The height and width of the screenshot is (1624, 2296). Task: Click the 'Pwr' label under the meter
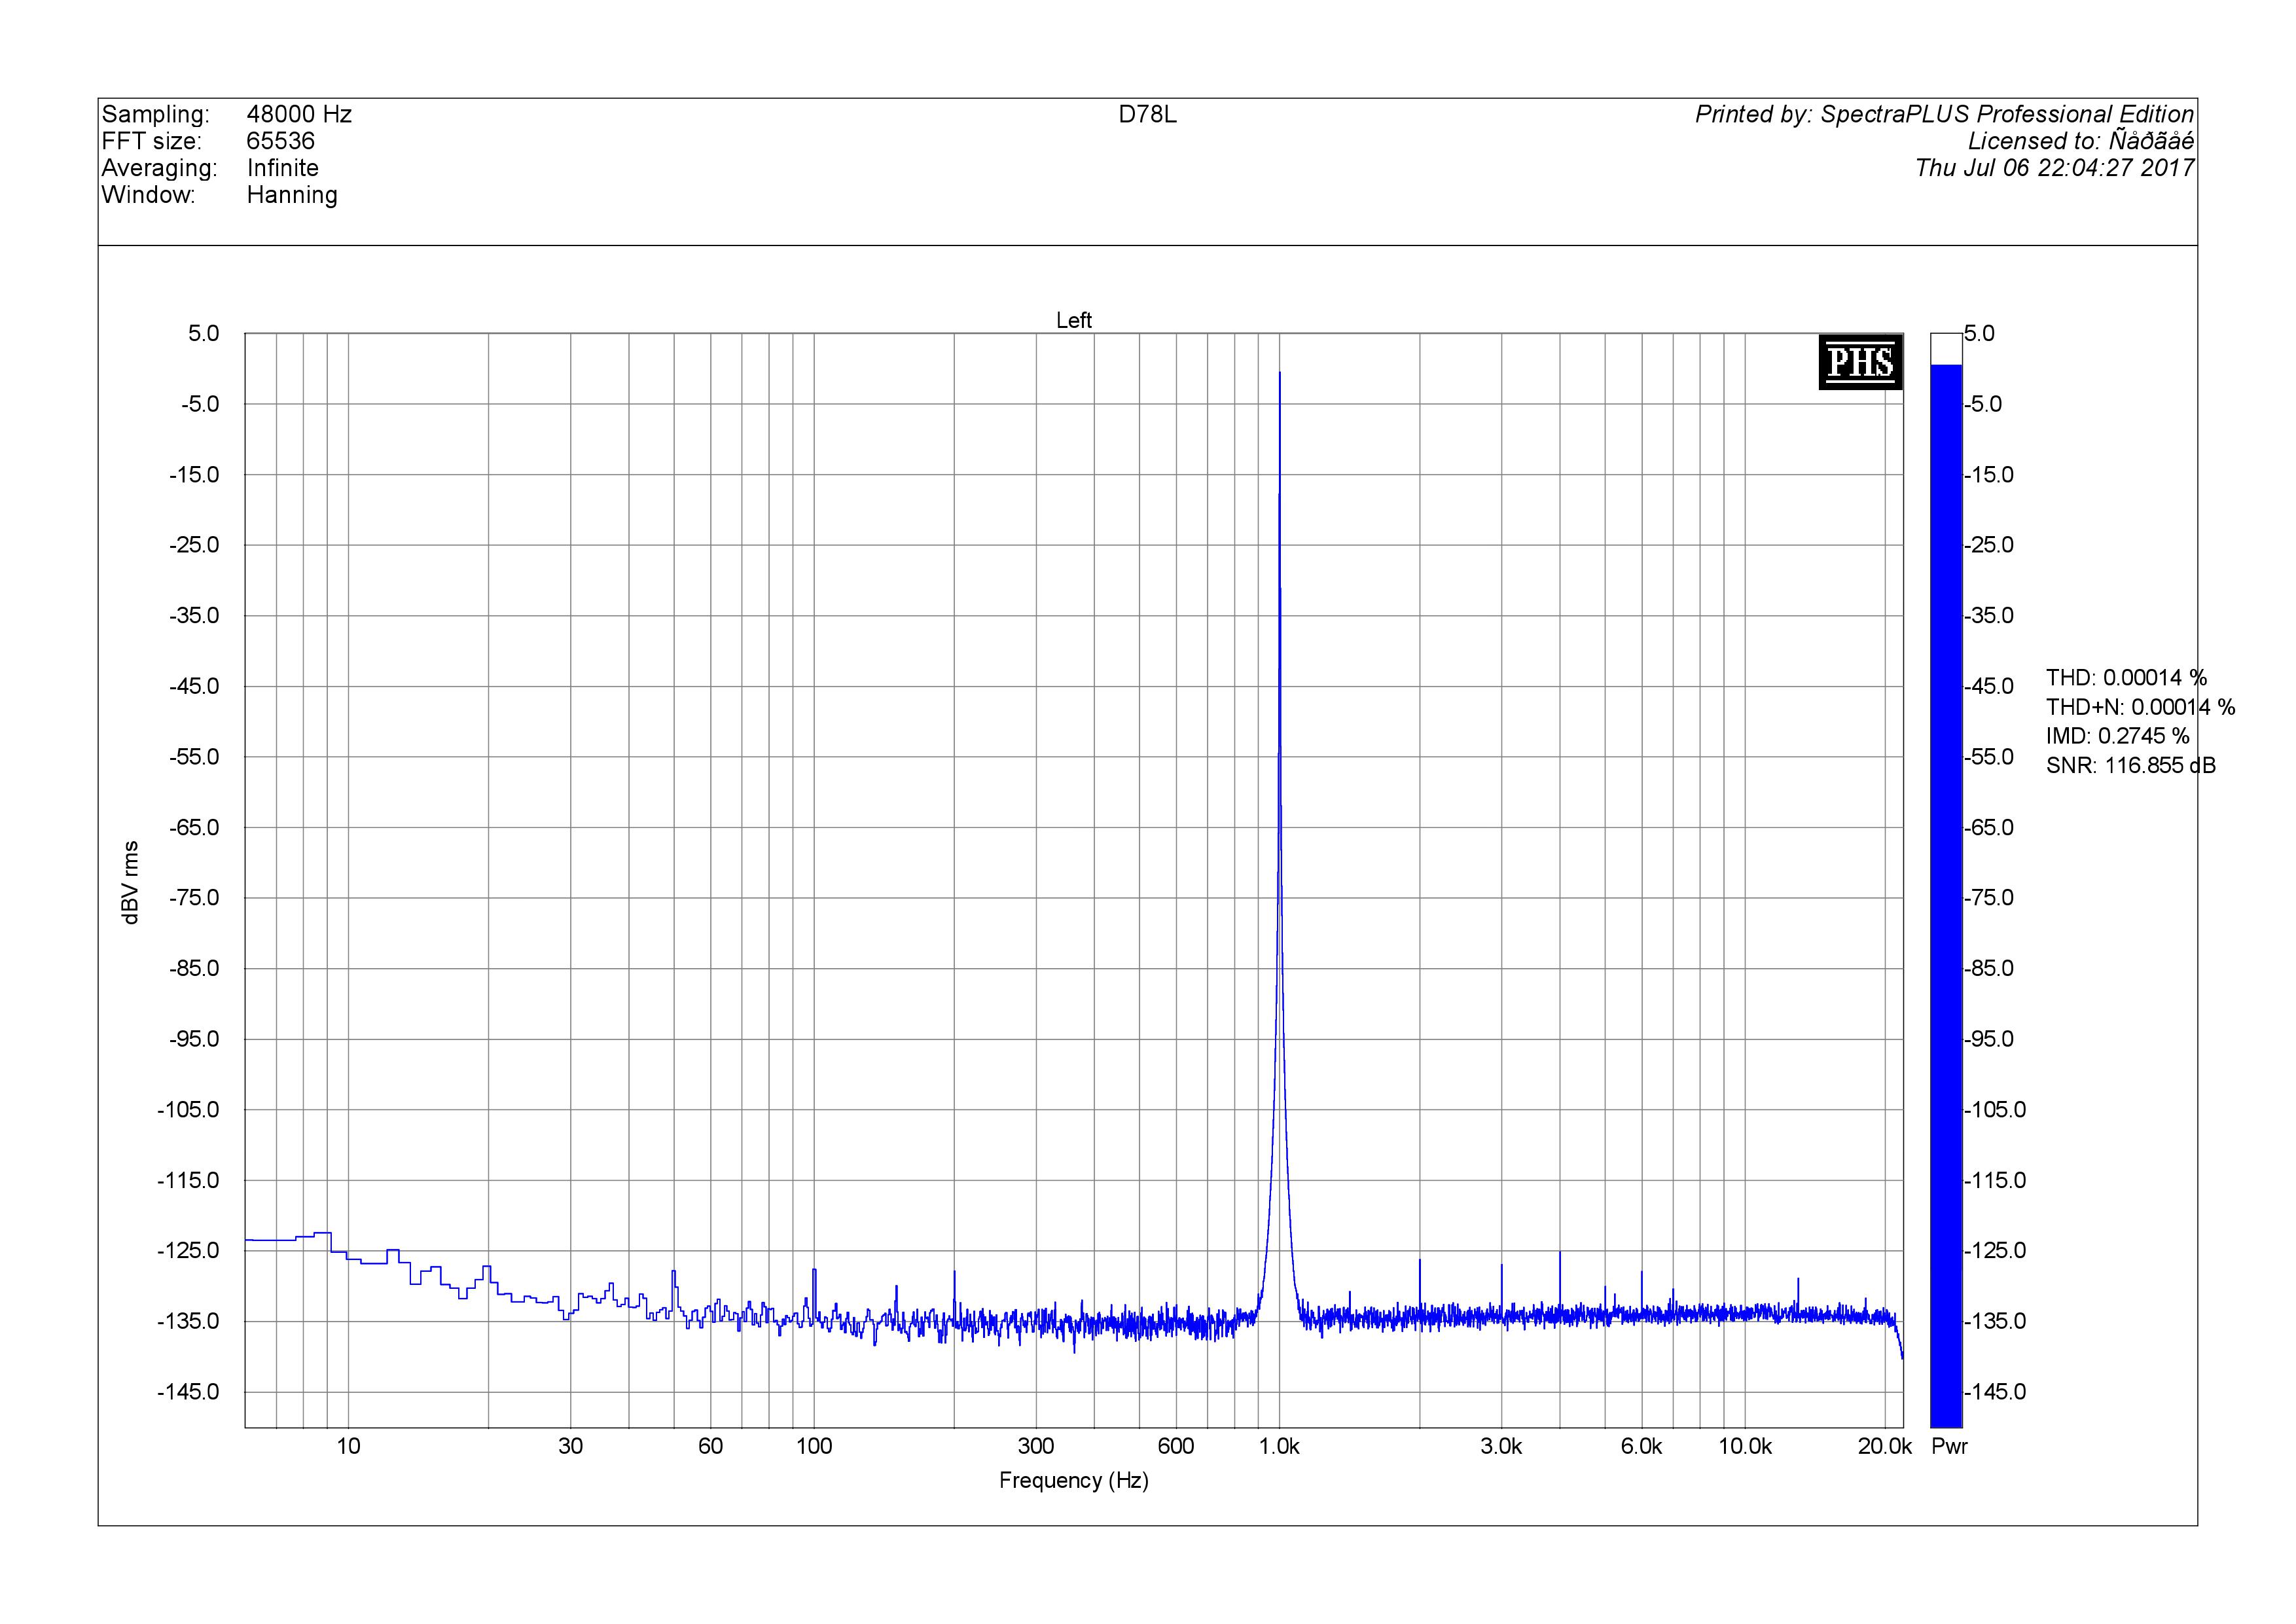coord(1949,1446)
